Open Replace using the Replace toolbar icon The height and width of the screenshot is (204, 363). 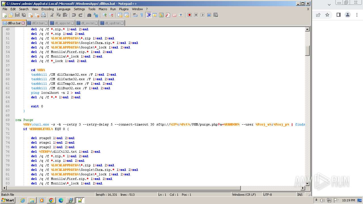96,15
